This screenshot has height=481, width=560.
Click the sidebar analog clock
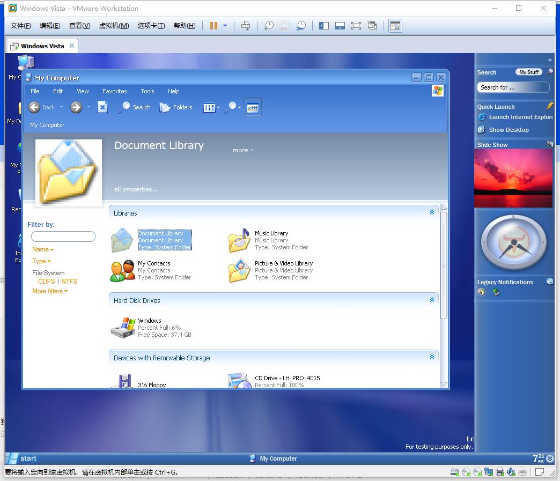point(513,243)
